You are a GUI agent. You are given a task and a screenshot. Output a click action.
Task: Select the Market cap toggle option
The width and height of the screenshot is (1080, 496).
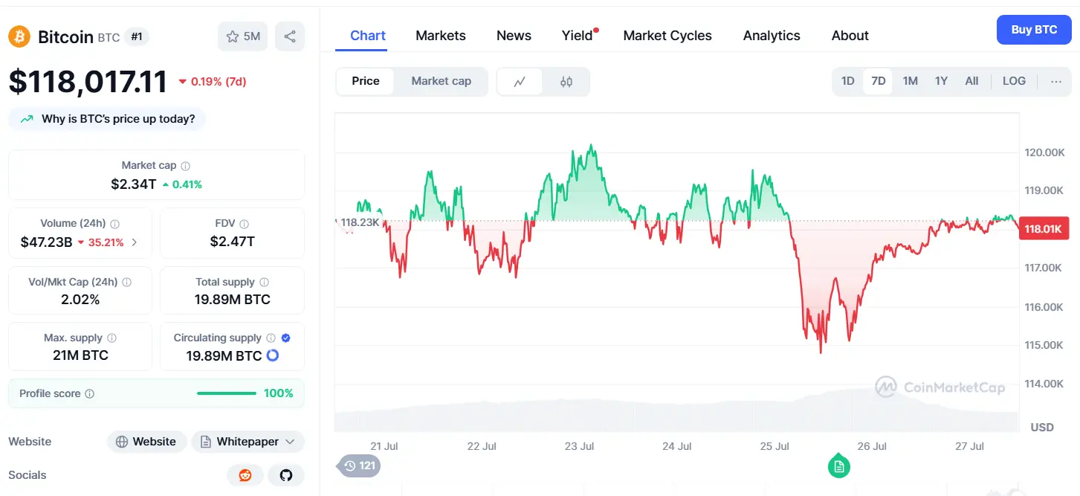[x=442, y=81]
